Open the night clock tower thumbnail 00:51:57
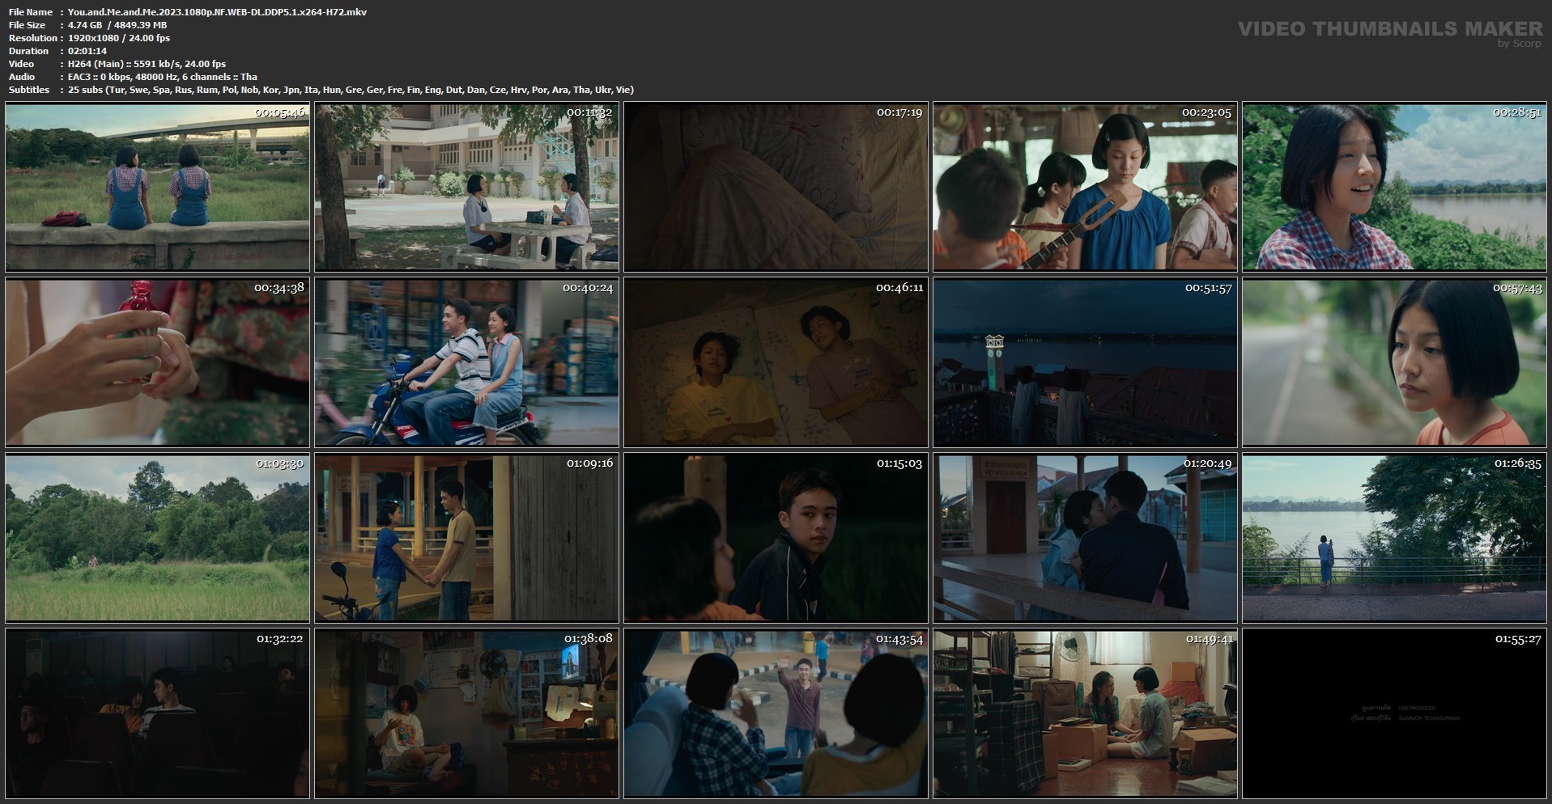 click(1085, 362)
